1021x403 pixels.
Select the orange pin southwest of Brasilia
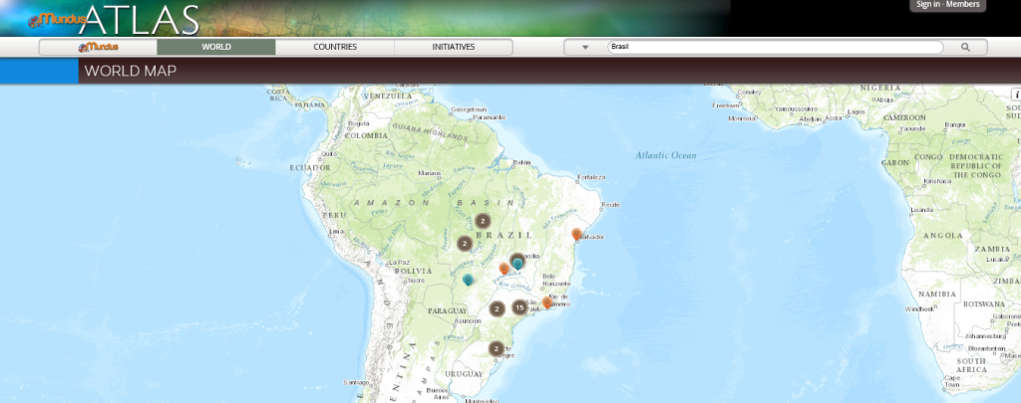504,269
